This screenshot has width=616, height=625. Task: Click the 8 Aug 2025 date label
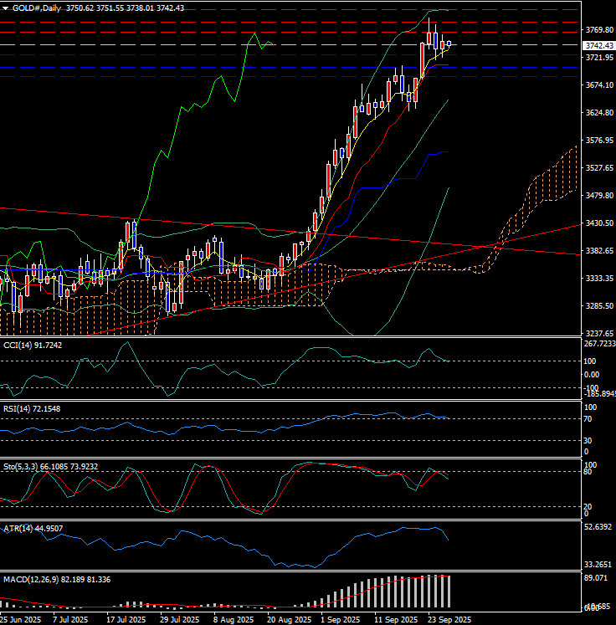tap(234, 620)
